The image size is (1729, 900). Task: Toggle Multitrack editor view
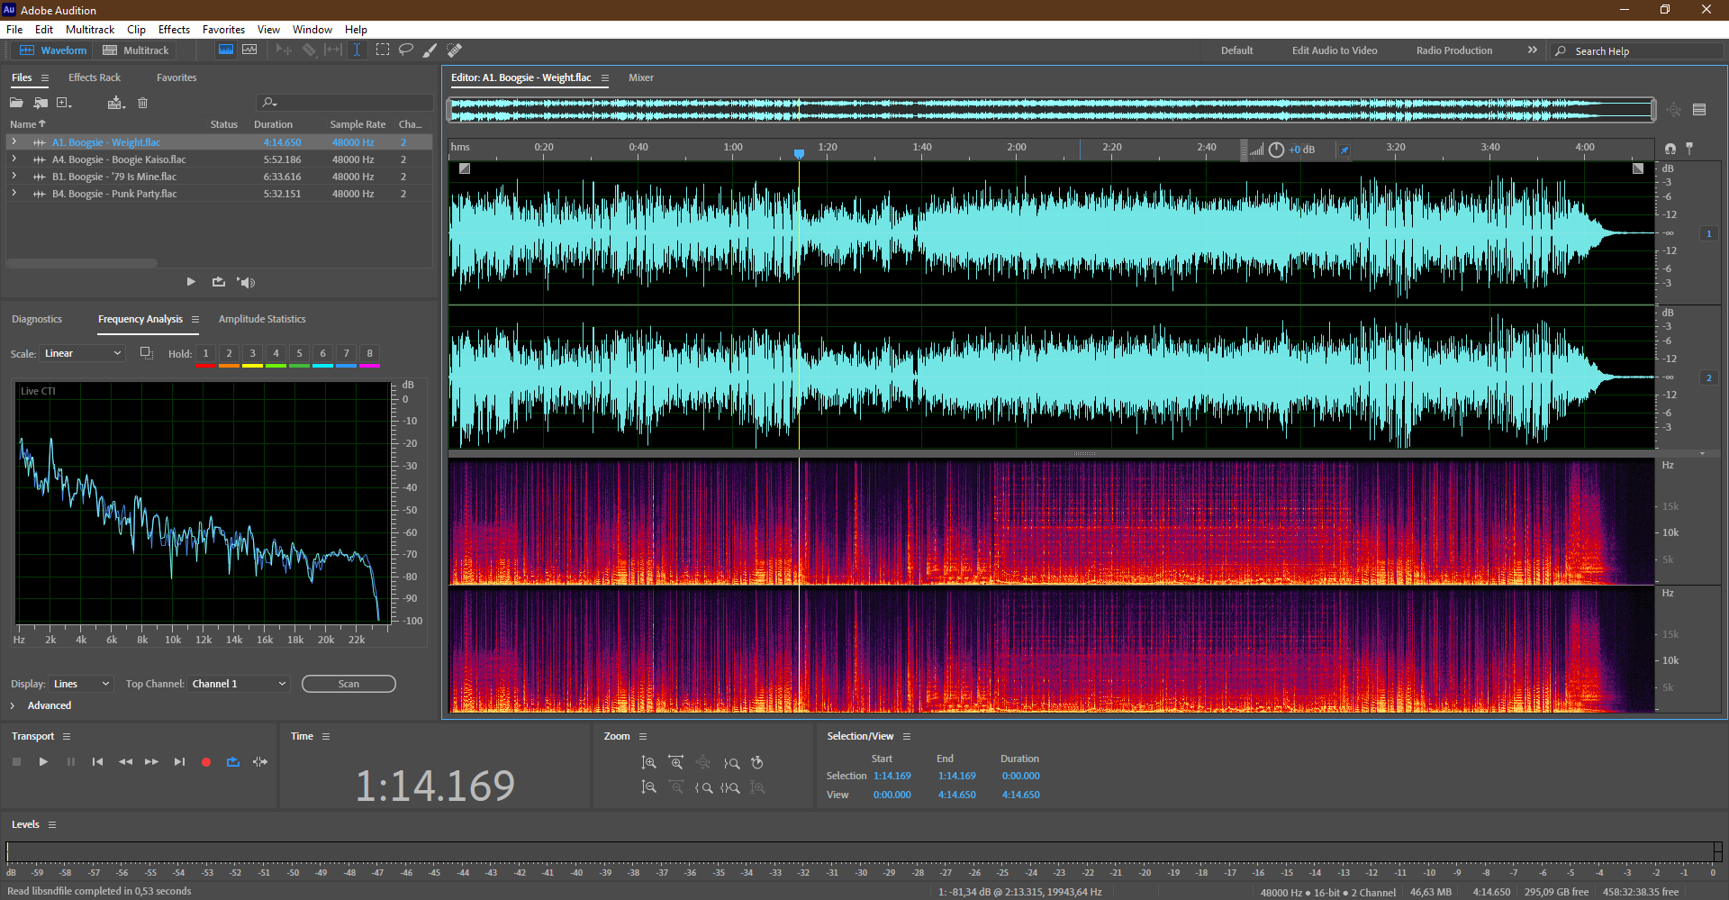136,50
